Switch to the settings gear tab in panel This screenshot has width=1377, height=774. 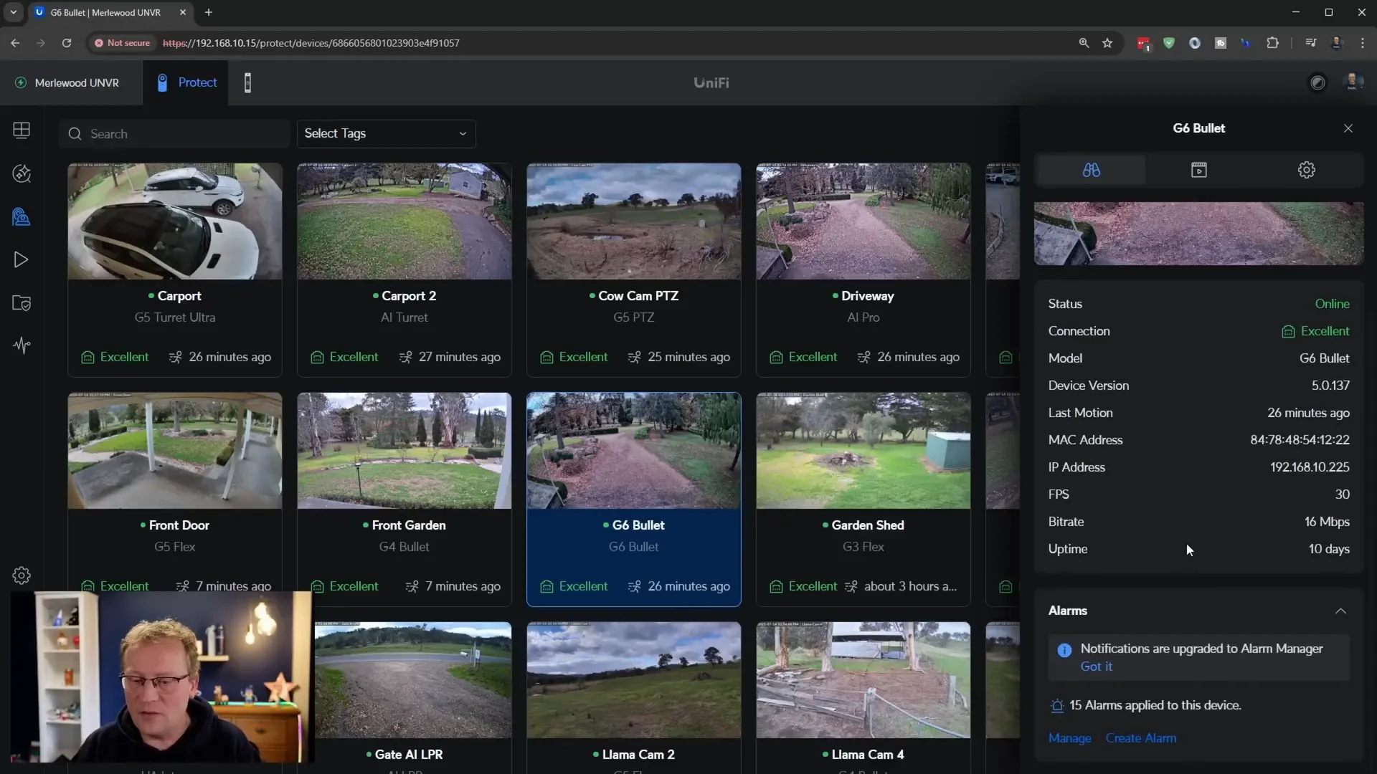point(1307,170)
